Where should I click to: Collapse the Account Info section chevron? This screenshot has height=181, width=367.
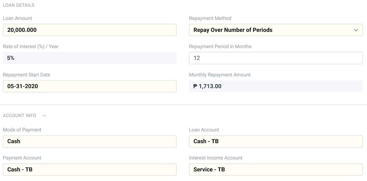[x=44, y=116]
